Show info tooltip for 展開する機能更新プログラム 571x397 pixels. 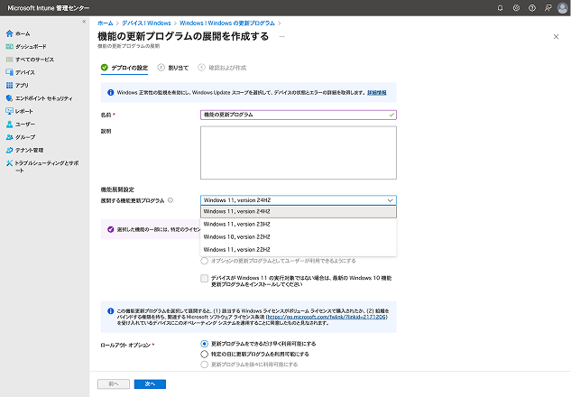170,200
